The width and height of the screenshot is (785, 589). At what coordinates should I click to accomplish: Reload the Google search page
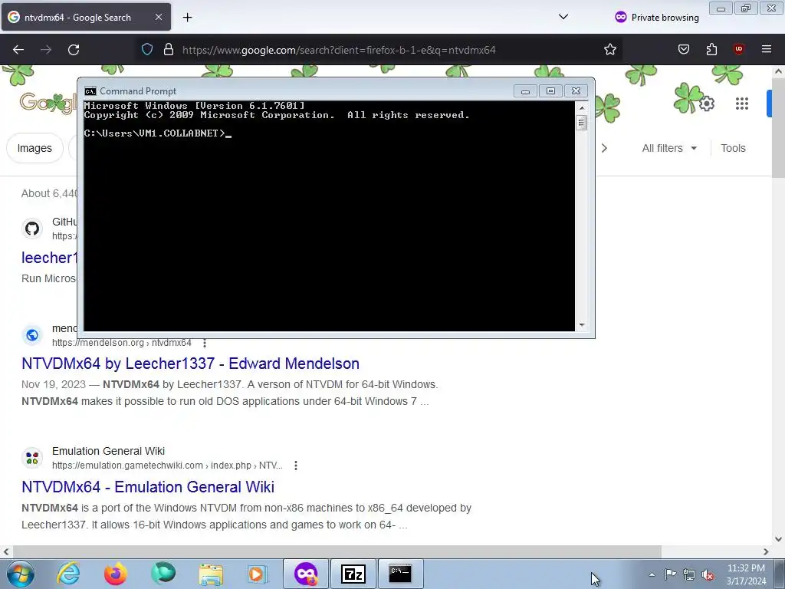(74, 50)
